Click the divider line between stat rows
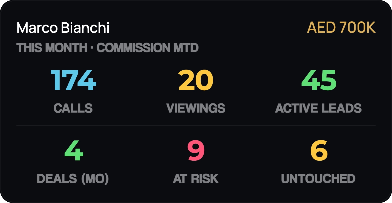Screen dimensions: 392x203 (196, 126)
